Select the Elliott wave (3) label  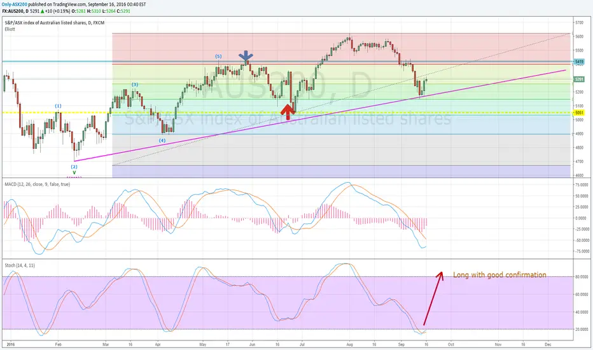(135, 85)
